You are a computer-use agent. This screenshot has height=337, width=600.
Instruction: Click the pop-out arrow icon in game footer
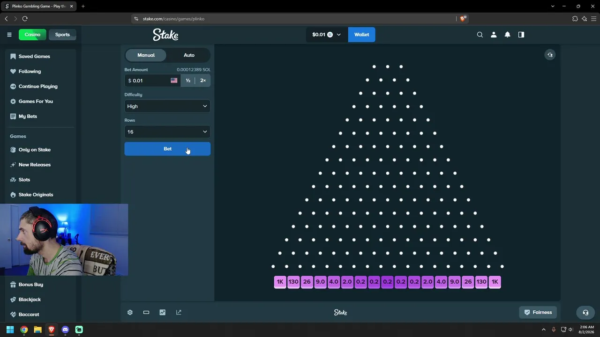point(179,312)
